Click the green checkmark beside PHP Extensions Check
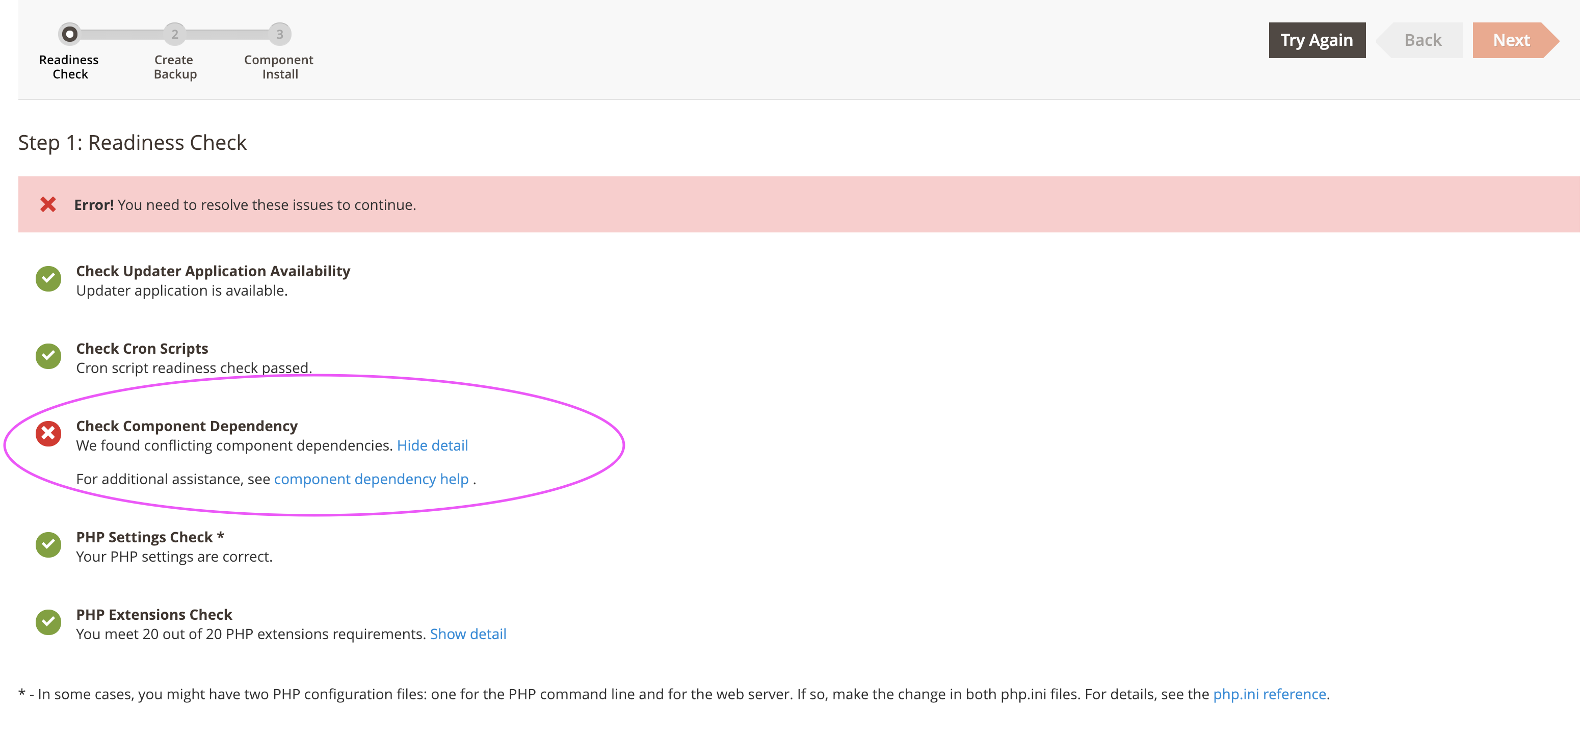1581x736 pixels. click(48, 622)
